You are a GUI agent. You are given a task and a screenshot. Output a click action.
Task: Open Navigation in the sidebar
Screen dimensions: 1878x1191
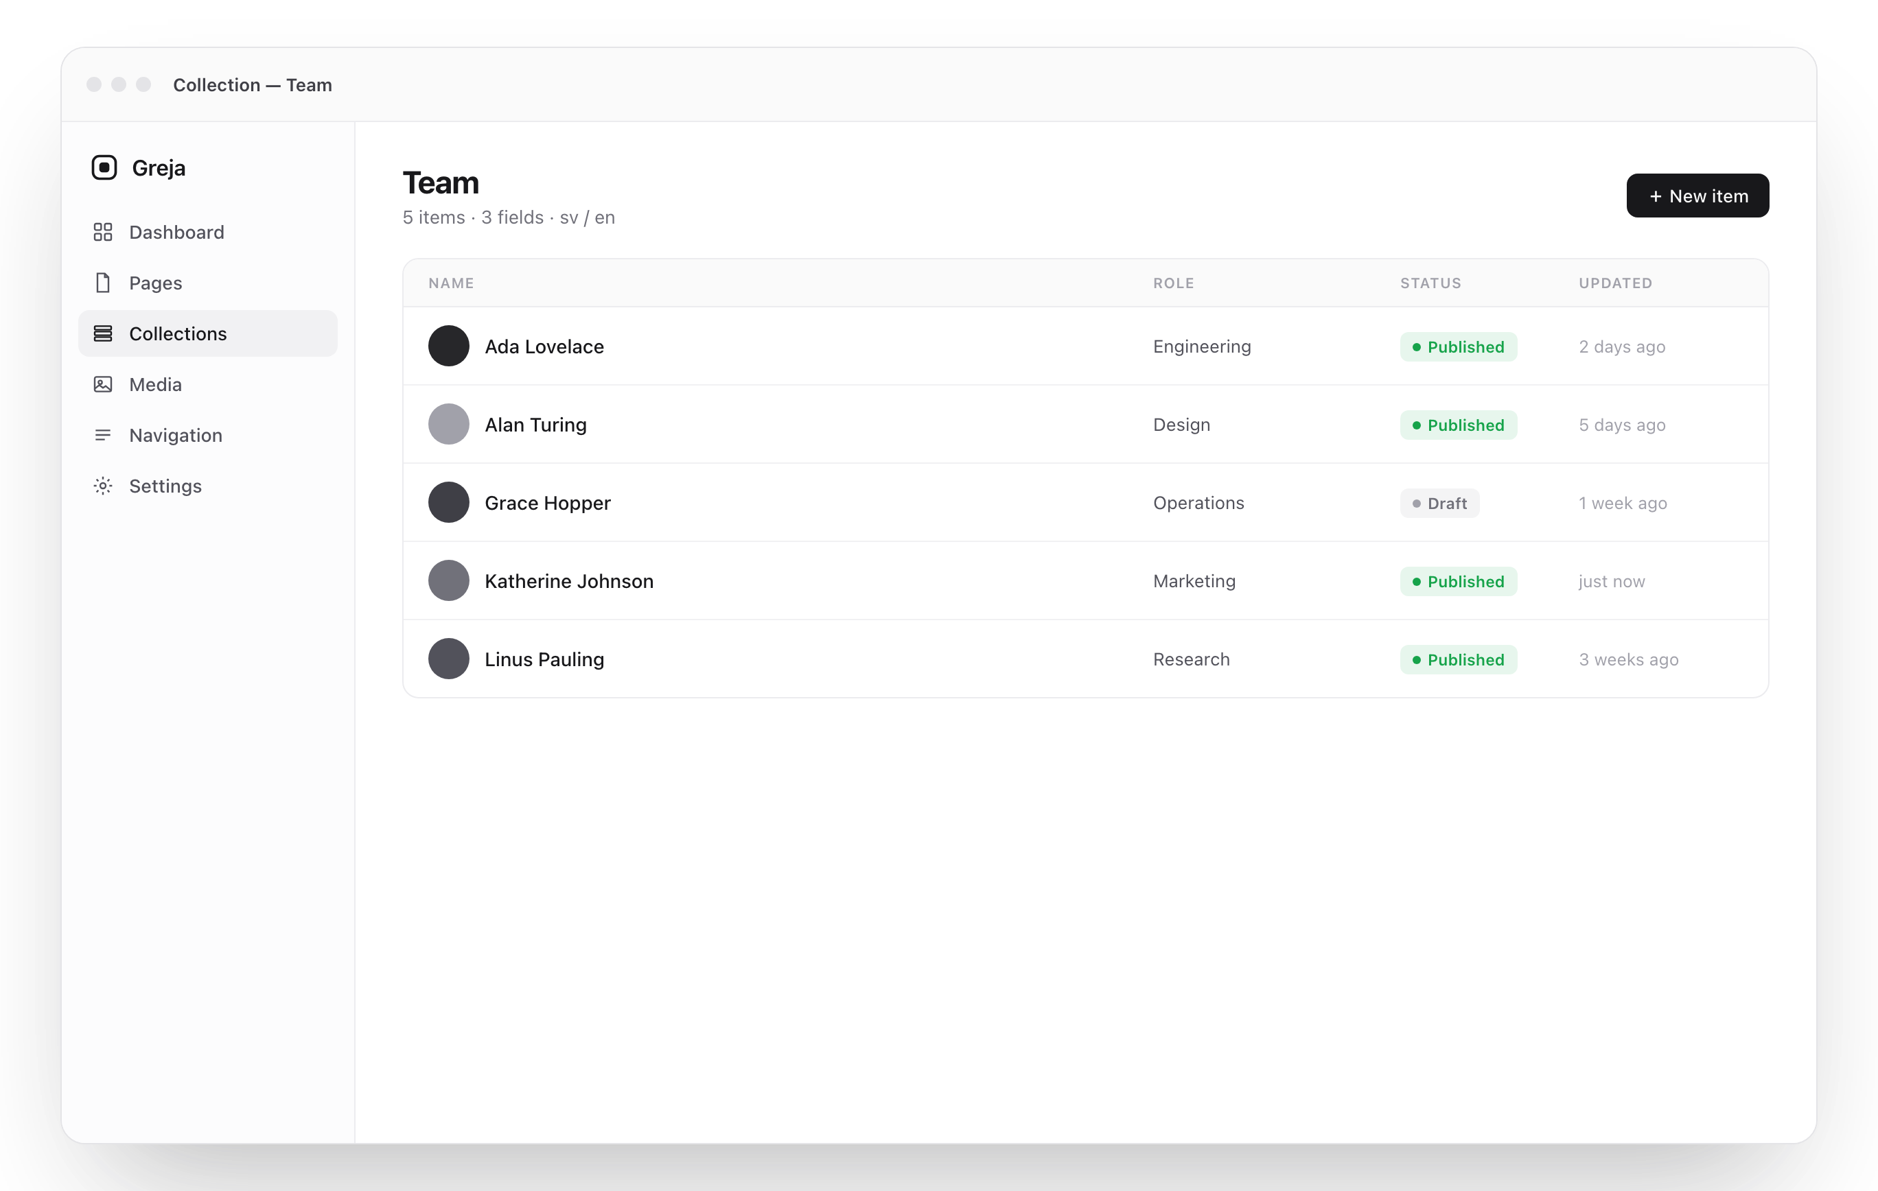pos(207,435)
